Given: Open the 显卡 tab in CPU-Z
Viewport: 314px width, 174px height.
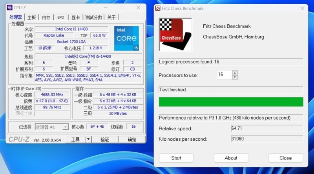Looking at the screenshot, I should pos(75,17).
